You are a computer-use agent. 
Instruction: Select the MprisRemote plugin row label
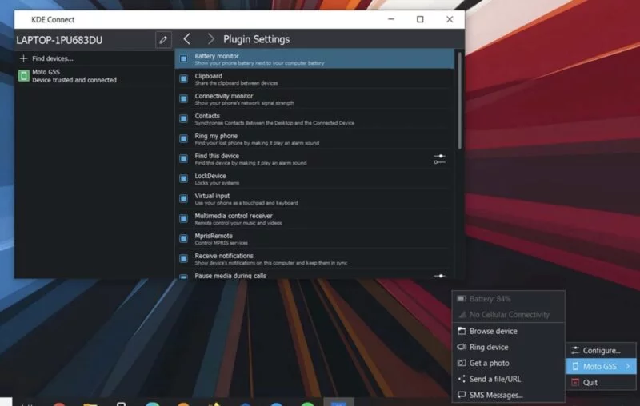pyautogui.click(x=214, y=236)
